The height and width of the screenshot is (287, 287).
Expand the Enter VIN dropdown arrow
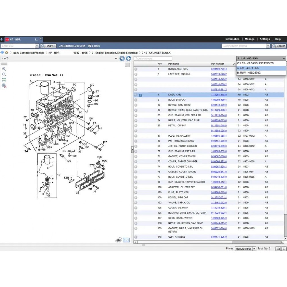tap(37, 46)
